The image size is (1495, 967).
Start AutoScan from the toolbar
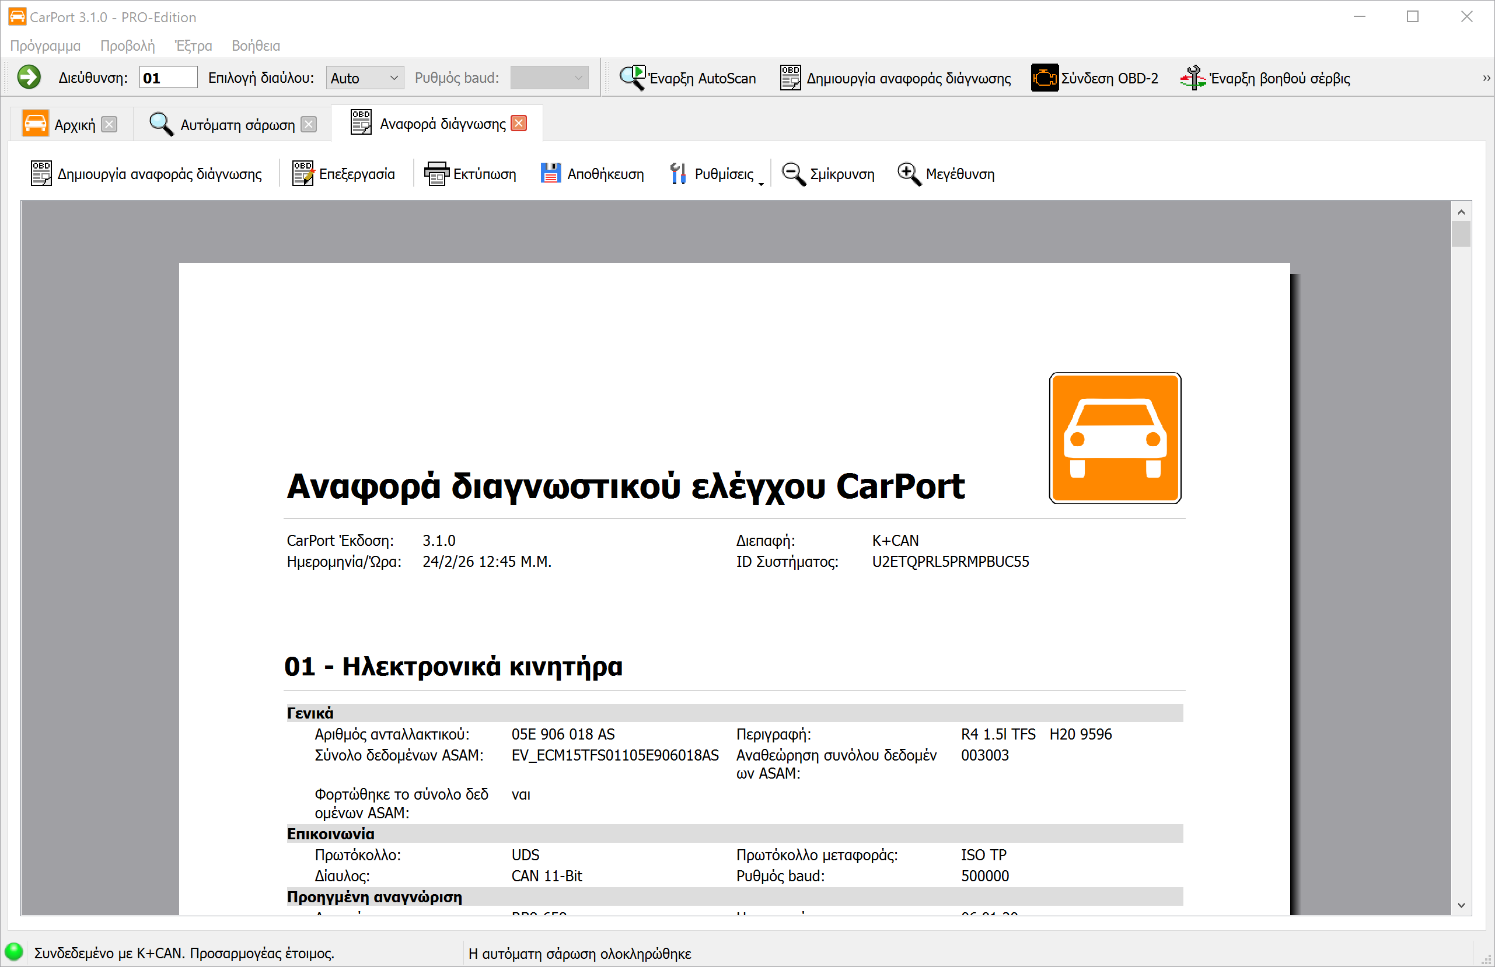point(688,78)
